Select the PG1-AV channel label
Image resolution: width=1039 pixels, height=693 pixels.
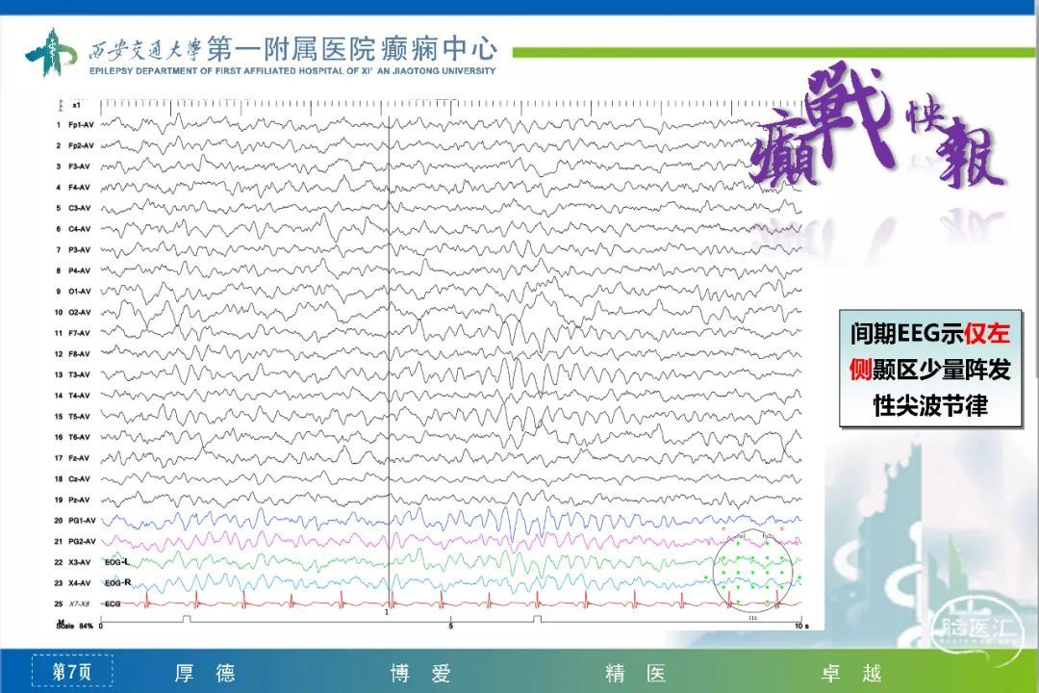tap(75, 520)
